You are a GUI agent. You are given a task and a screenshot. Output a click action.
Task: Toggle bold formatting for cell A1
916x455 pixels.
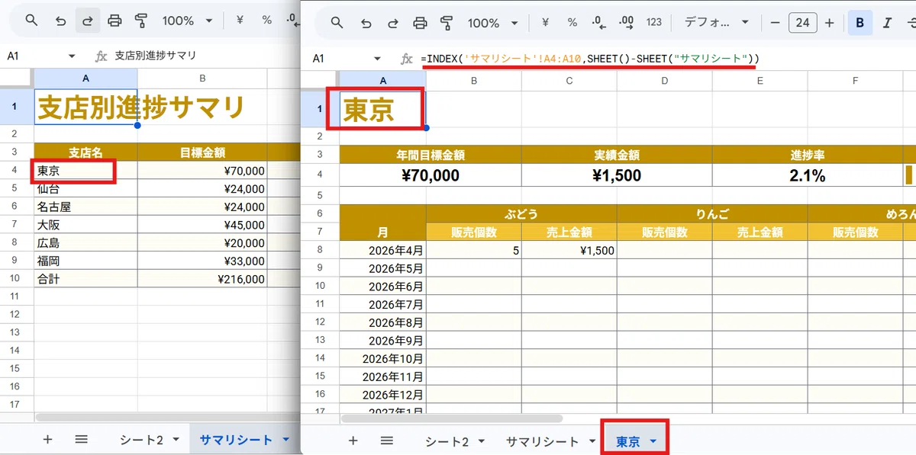coord(860,23)
